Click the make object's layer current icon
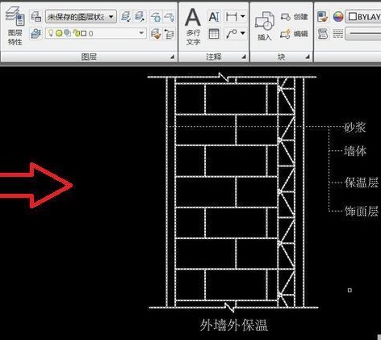The height and width of the screenshot is (340, 381). pos(126,17)
